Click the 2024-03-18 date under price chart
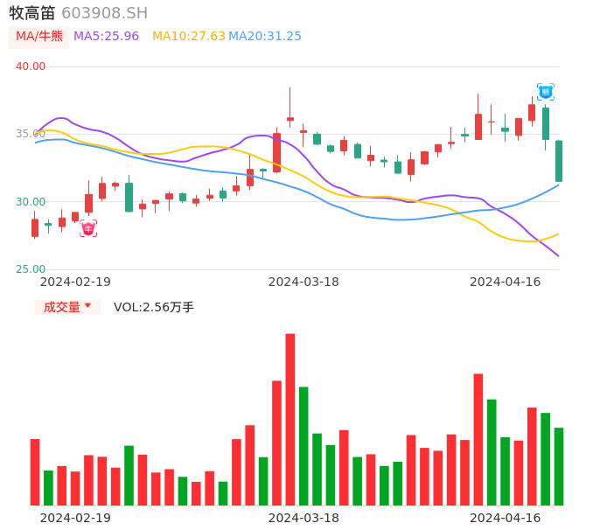 pyautogui.click(x=303, y=282)
